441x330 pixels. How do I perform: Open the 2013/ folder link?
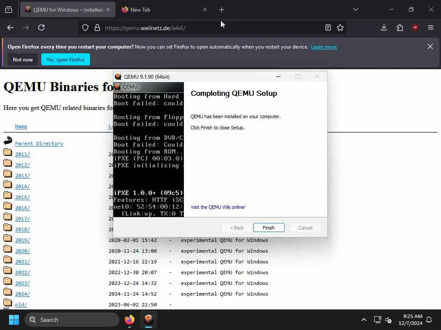22,176
